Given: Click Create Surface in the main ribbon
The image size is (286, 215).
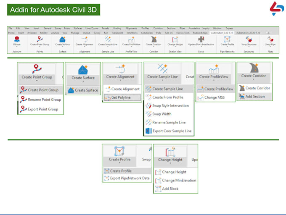Looking at the screenshot, I should click(62, 41).
